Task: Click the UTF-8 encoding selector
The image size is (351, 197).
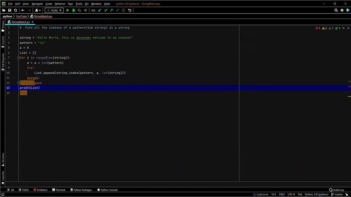Action: (291, 195)
